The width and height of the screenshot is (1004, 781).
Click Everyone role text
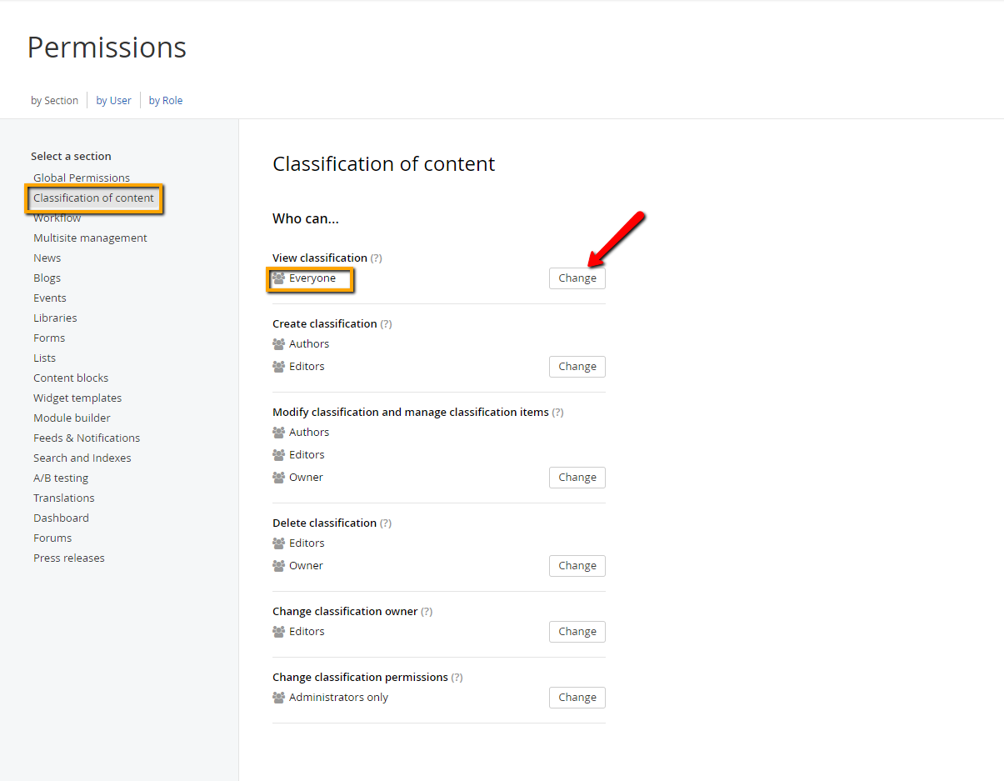point(312,278)
